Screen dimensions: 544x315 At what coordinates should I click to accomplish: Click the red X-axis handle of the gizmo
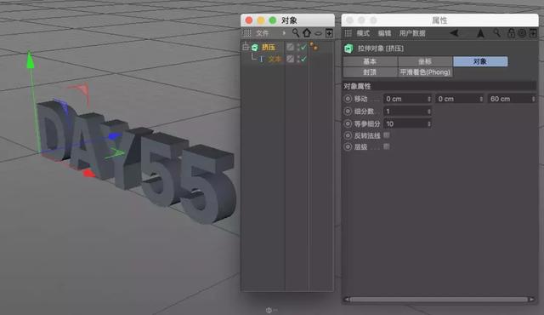click(x=89, y=173)
